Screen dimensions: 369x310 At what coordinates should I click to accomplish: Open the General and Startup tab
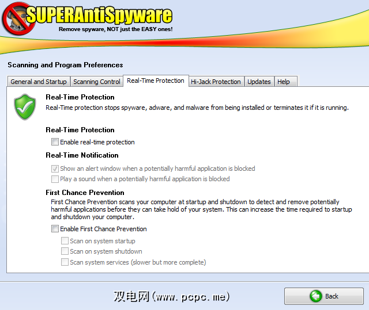tap(39, 82)
